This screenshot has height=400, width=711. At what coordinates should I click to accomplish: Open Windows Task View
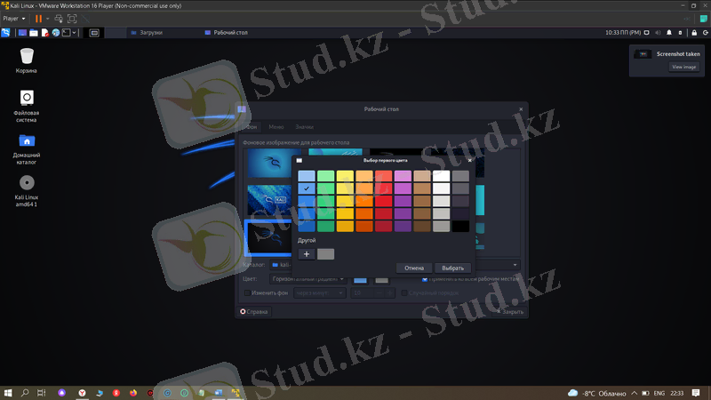tap(41, 393)
